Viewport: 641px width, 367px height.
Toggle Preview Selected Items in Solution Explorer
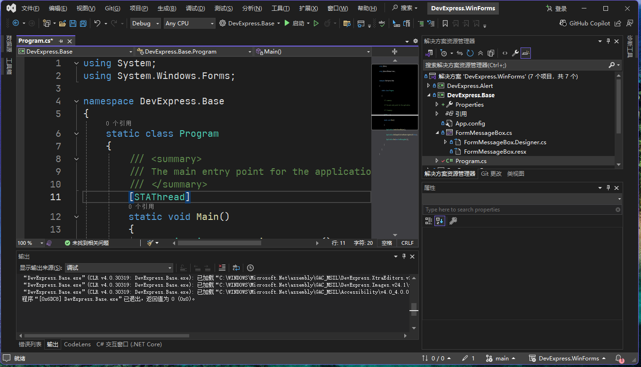pos(526,53)
